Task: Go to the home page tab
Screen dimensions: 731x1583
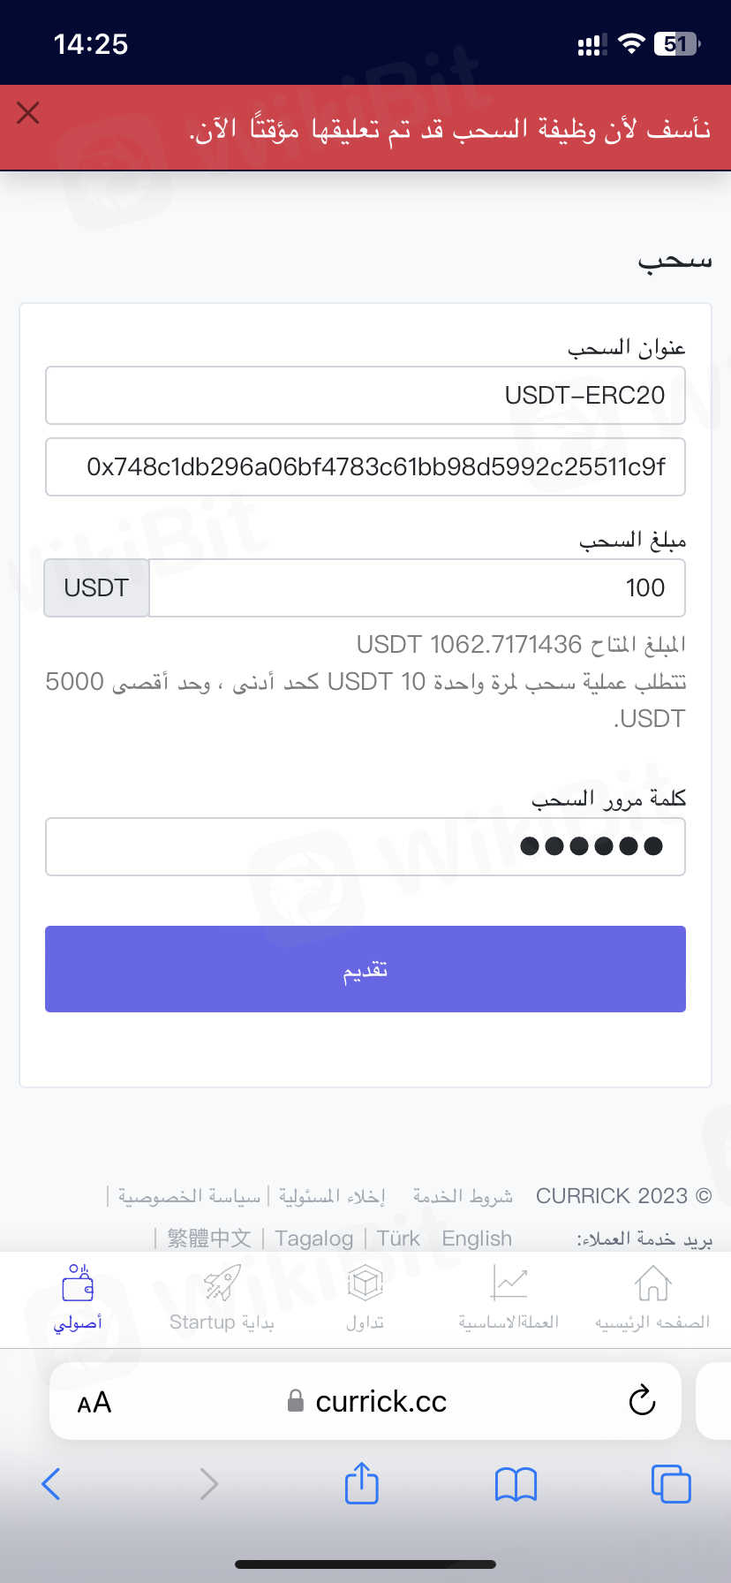Action: click(x=652, y=1284)
